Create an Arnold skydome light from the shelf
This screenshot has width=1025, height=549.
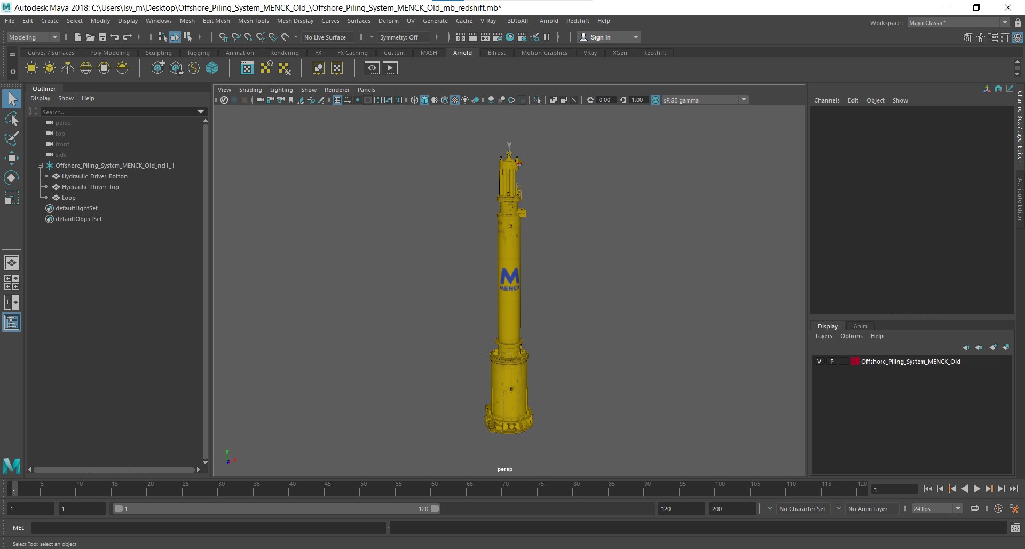(x=86, y=68)
